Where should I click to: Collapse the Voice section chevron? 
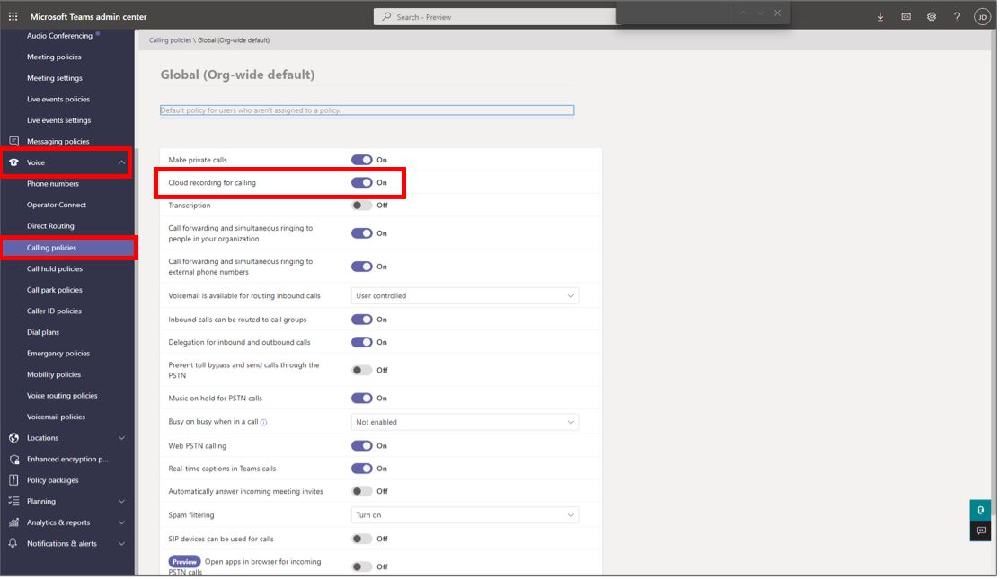(x=121, y=162)
